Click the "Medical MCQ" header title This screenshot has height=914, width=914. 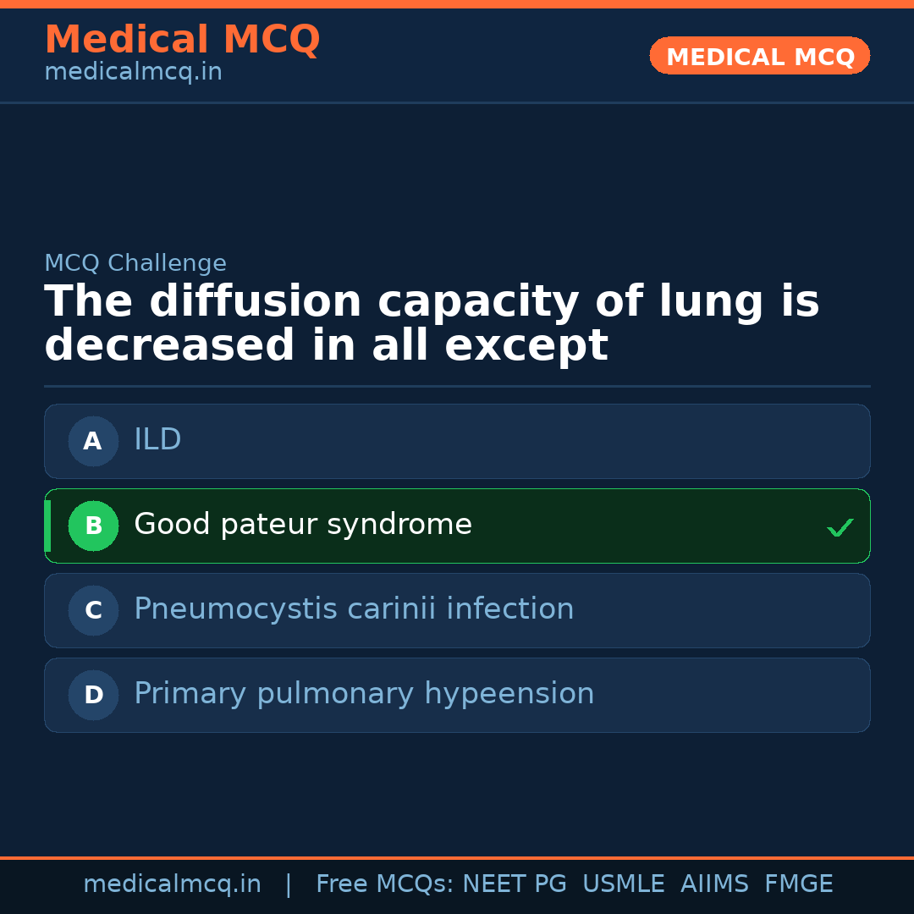(182, 40)
